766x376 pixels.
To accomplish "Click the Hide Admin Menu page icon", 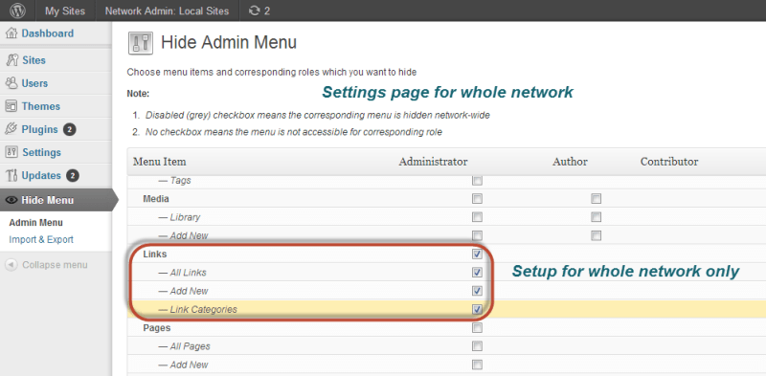I will (x=140, y=43).
